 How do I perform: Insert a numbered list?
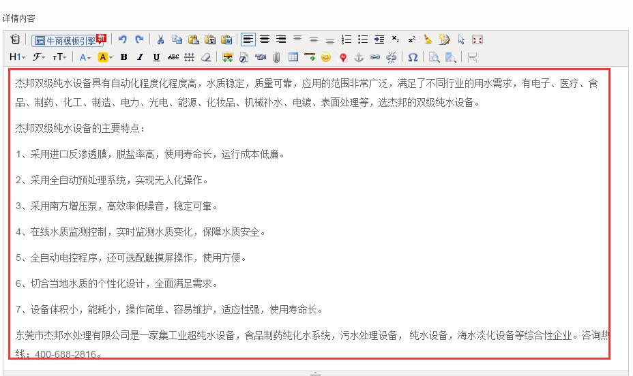point(347,40)
